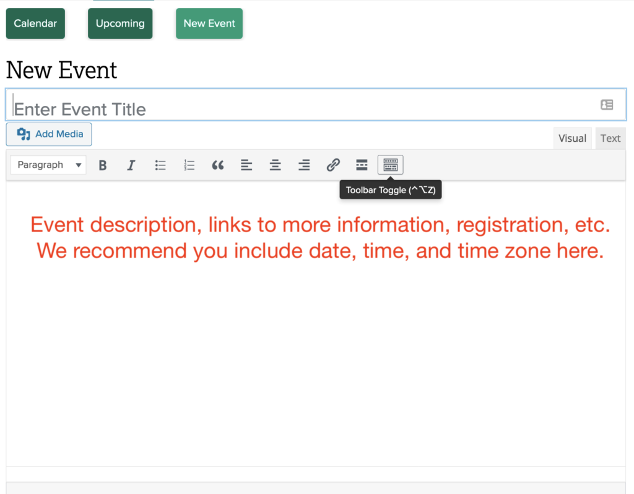
Task: Insert a numbered list
Action: coord(189,165)
